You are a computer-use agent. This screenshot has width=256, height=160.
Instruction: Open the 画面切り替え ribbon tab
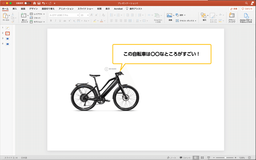tap(48, 9)
